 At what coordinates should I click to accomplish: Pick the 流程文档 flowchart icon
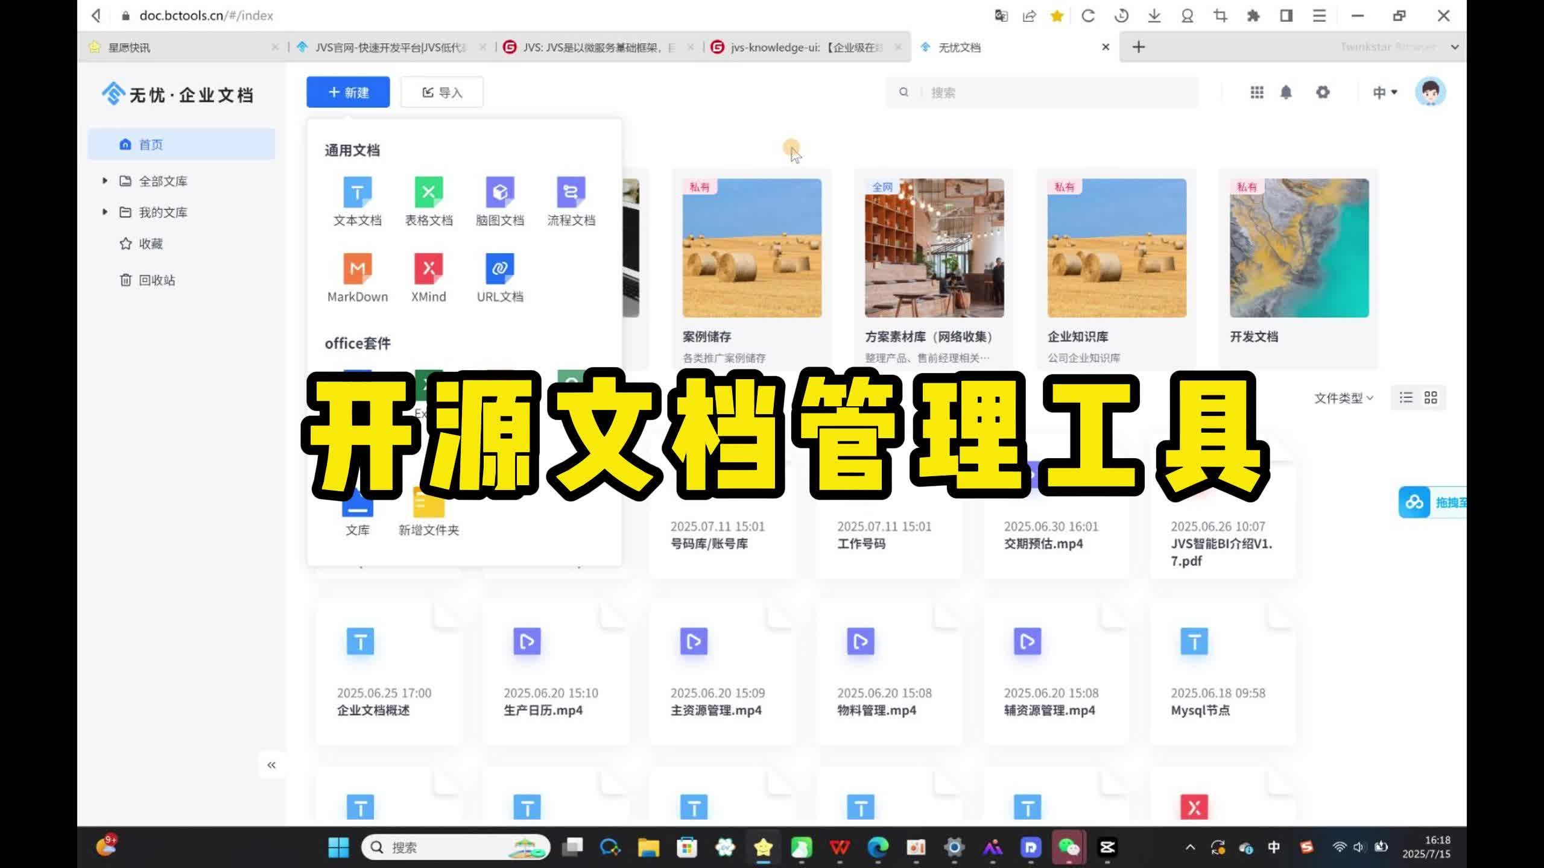pos(571,193)
